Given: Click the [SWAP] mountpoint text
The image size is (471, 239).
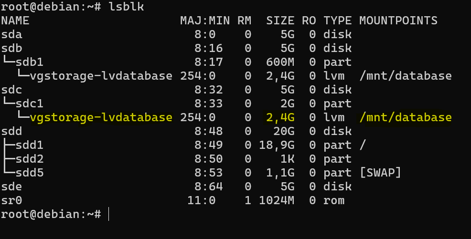Looking at the screenshot, I should click(x=380, y=173).
